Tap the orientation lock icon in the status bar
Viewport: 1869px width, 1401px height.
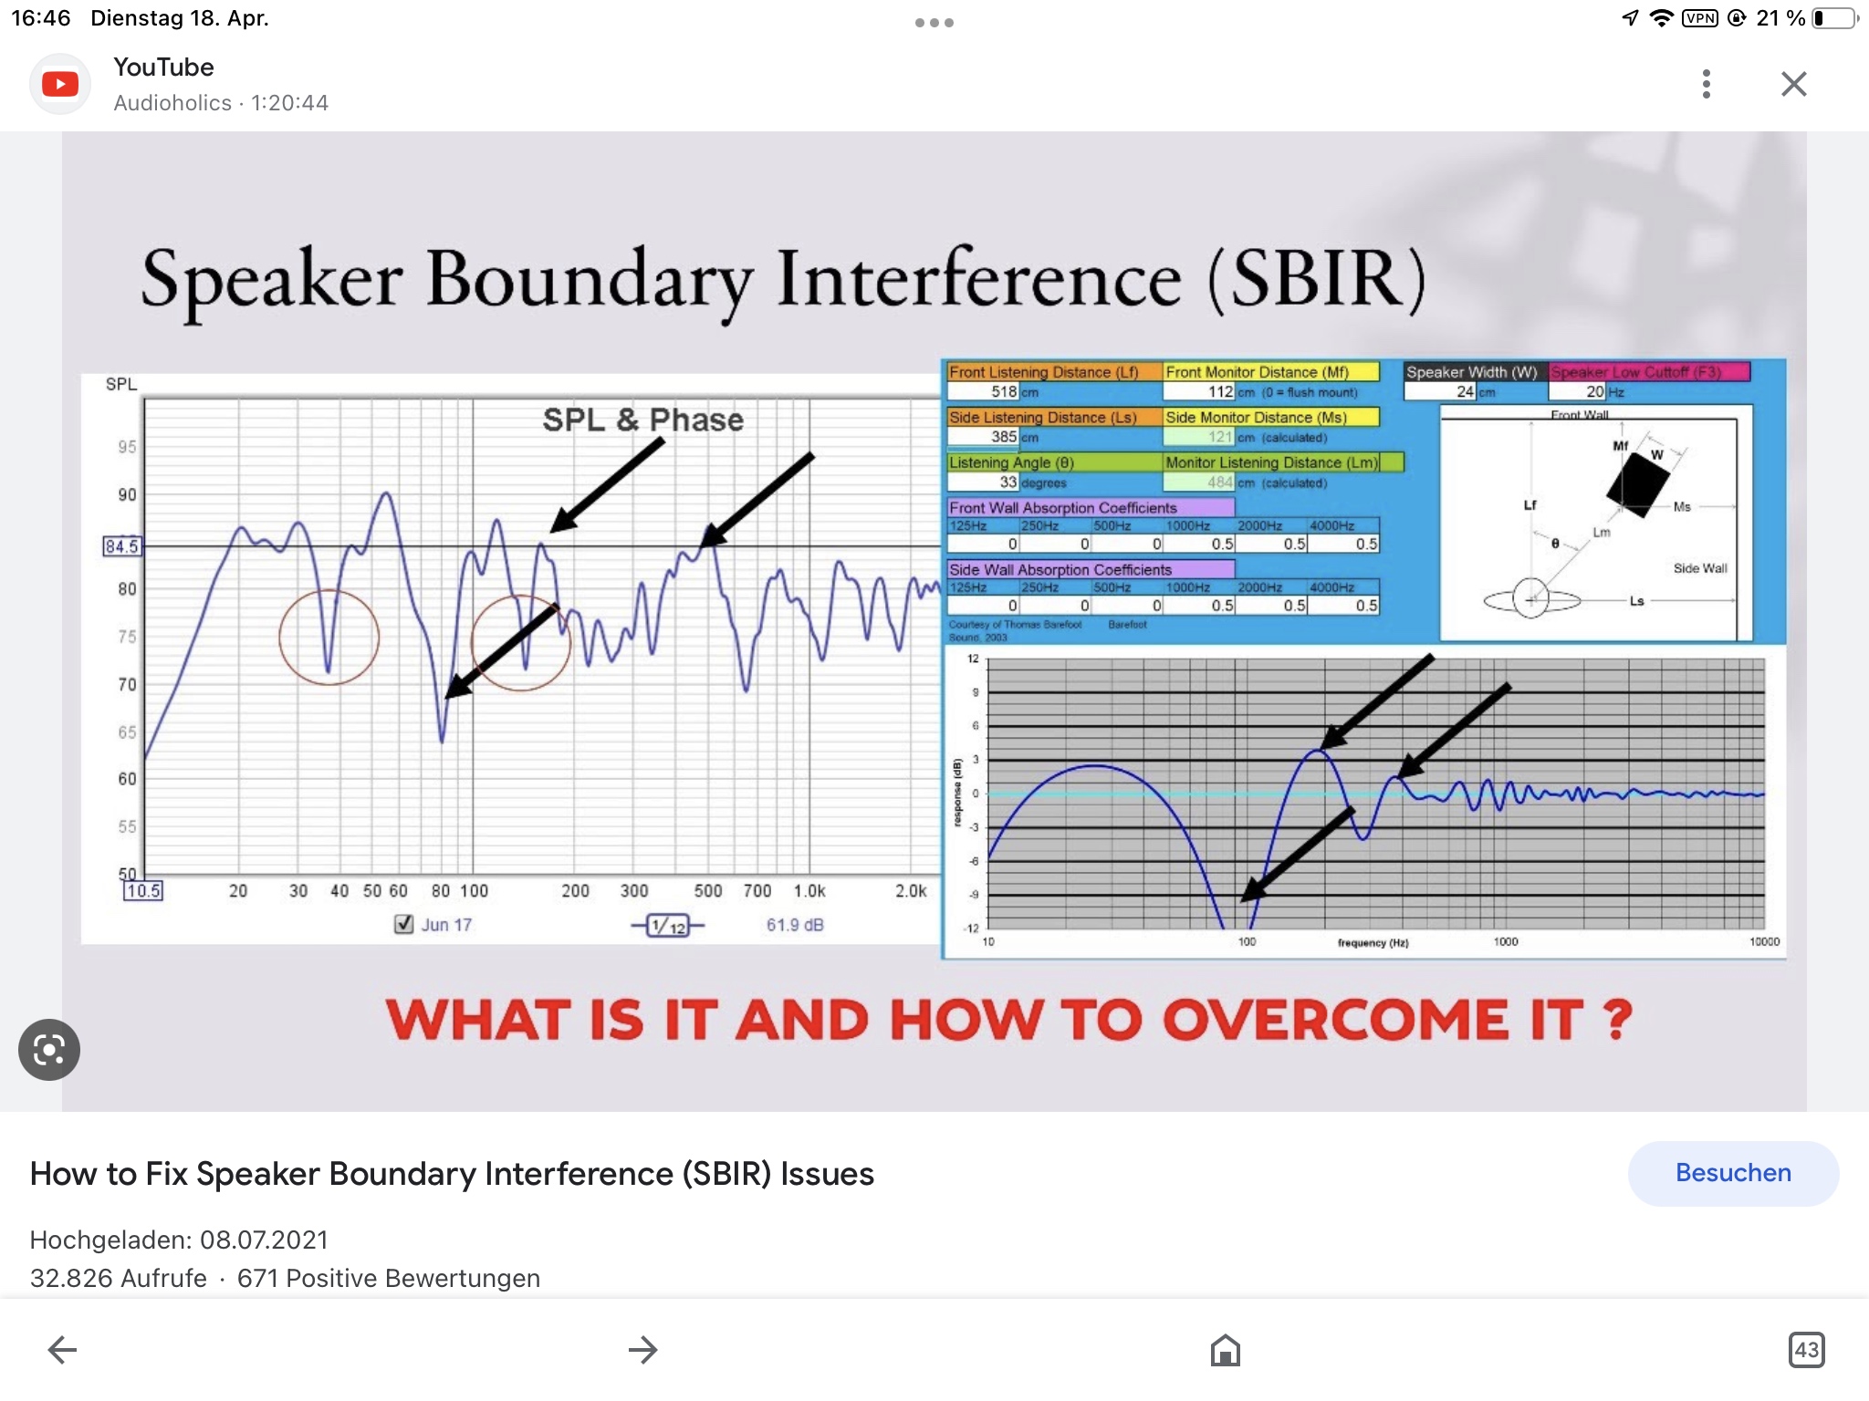(1737, 18)
